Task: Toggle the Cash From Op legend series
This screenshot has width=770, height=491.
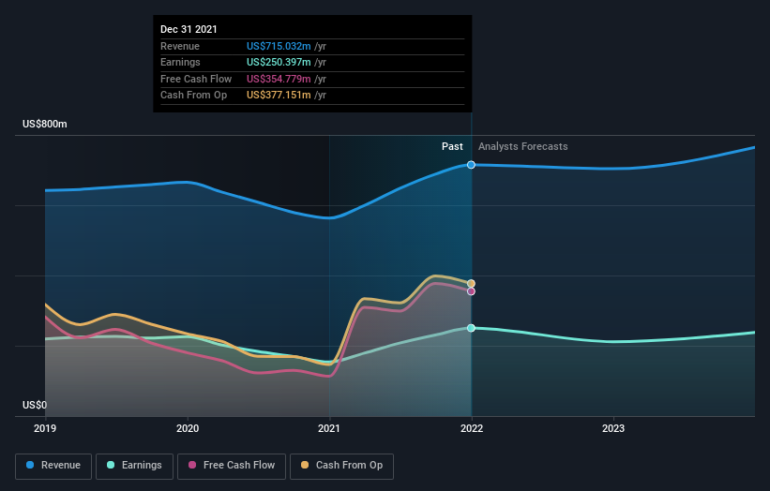Action: click(341, 466)
